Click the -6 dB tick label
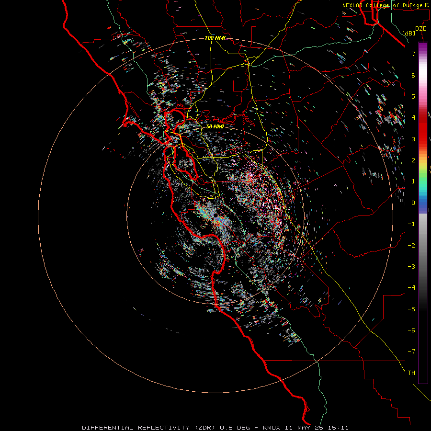The width and height of the screenshot is (431, 431). [411, 330]
